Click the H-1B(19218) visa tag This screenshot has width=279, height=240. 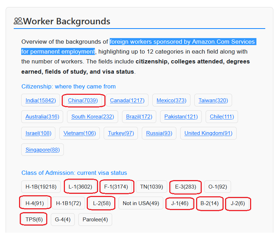(x=41, y=187)
